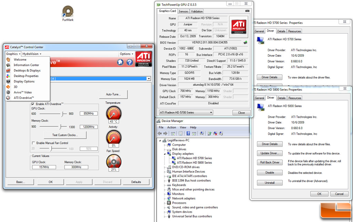
Task: Click the GPU Clock slider handle
Action: [x=63, y=114]
